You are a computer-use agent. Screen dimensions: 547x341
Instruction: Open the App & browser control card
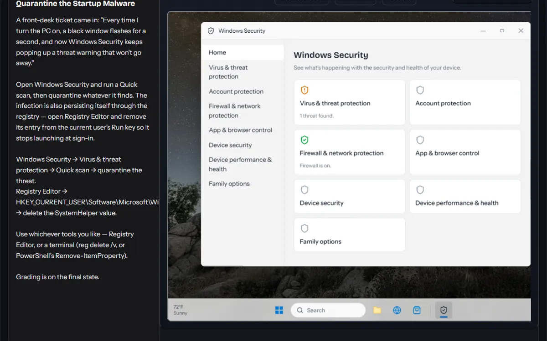(465, 152)
